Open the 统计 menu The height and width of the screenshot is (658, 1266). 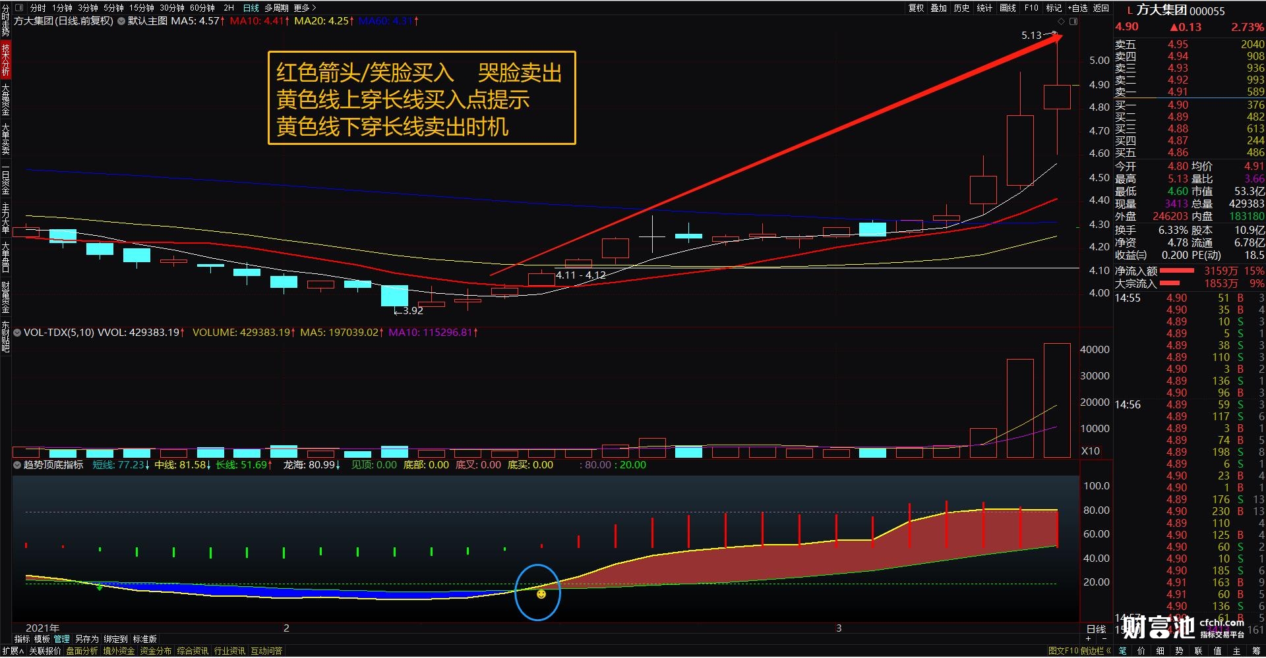[984, 8]
